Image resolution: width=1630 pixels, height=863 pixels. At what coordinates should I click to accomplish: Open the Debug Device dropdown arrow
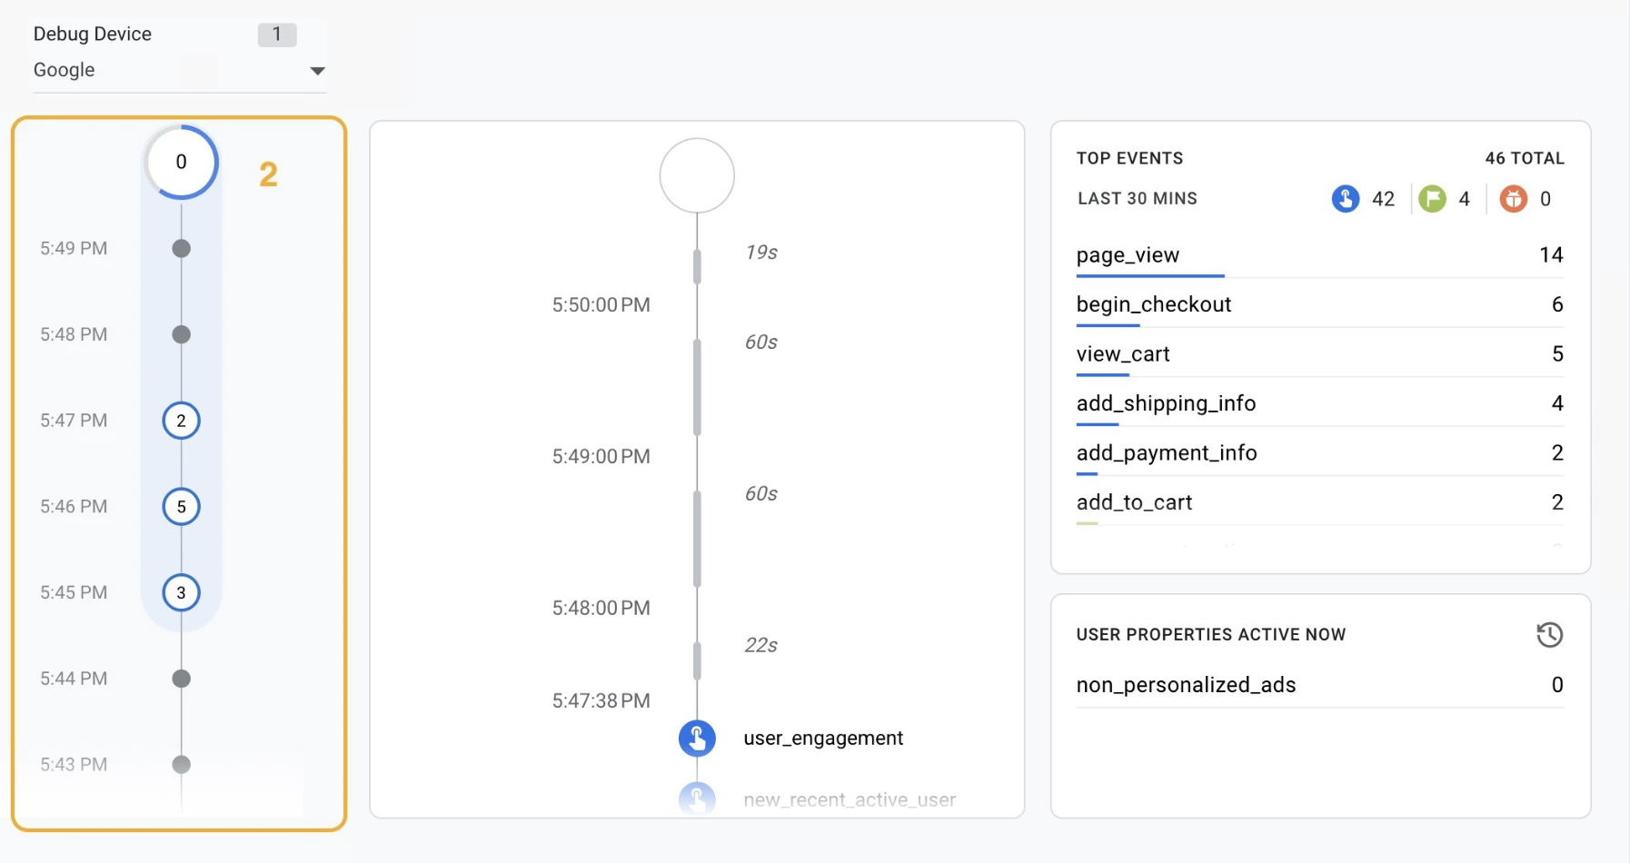pyautogui.click(x=317, y=71)
